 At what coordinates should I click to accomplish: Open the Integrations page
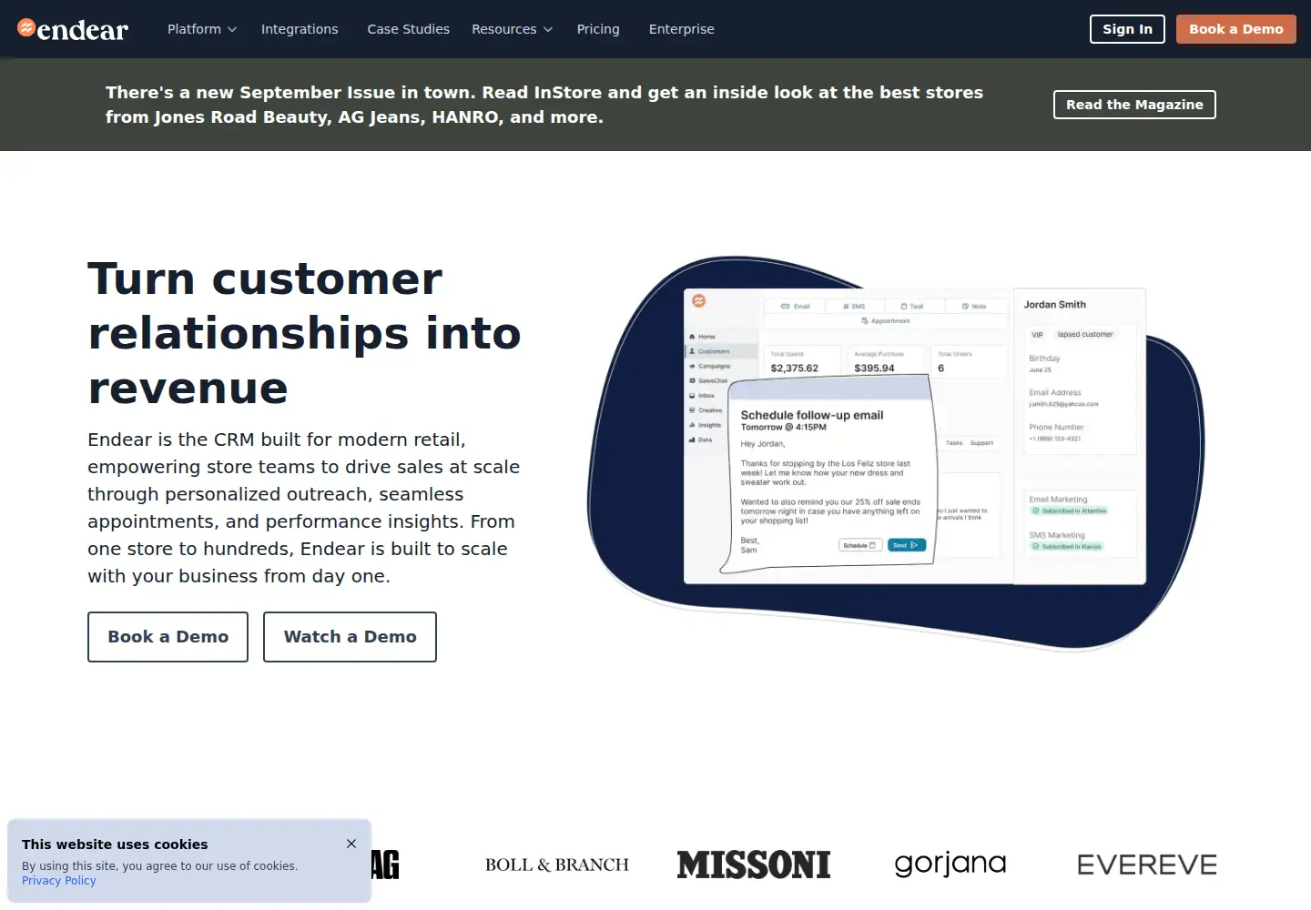point(300,29)
